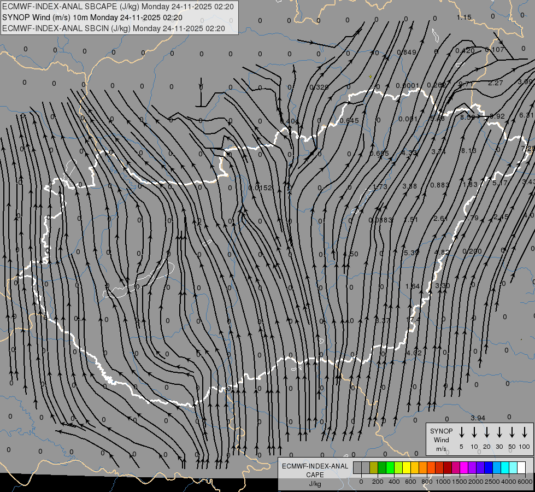The height and width of the screenshot is (492, 535).
Task: Select the white swatch ending at 6000
Action: point(521,467)
